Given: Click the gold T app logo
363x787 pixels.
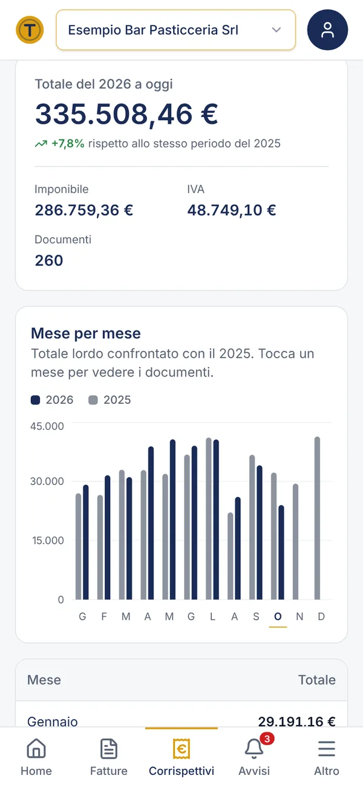Looking at the screenshot, I should pyautogui.click(x=30, y=30).
